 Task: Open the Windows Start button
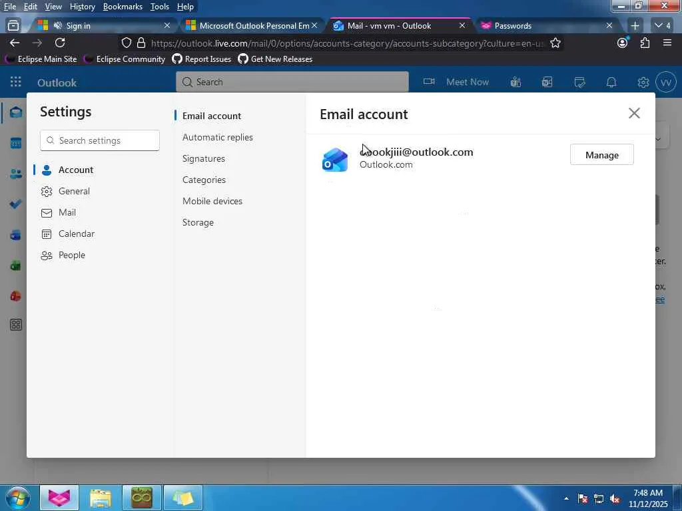click(17, 498)
